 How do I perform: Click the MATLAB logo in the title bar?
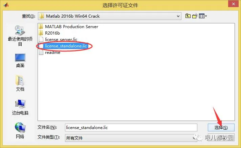(6, 5)
